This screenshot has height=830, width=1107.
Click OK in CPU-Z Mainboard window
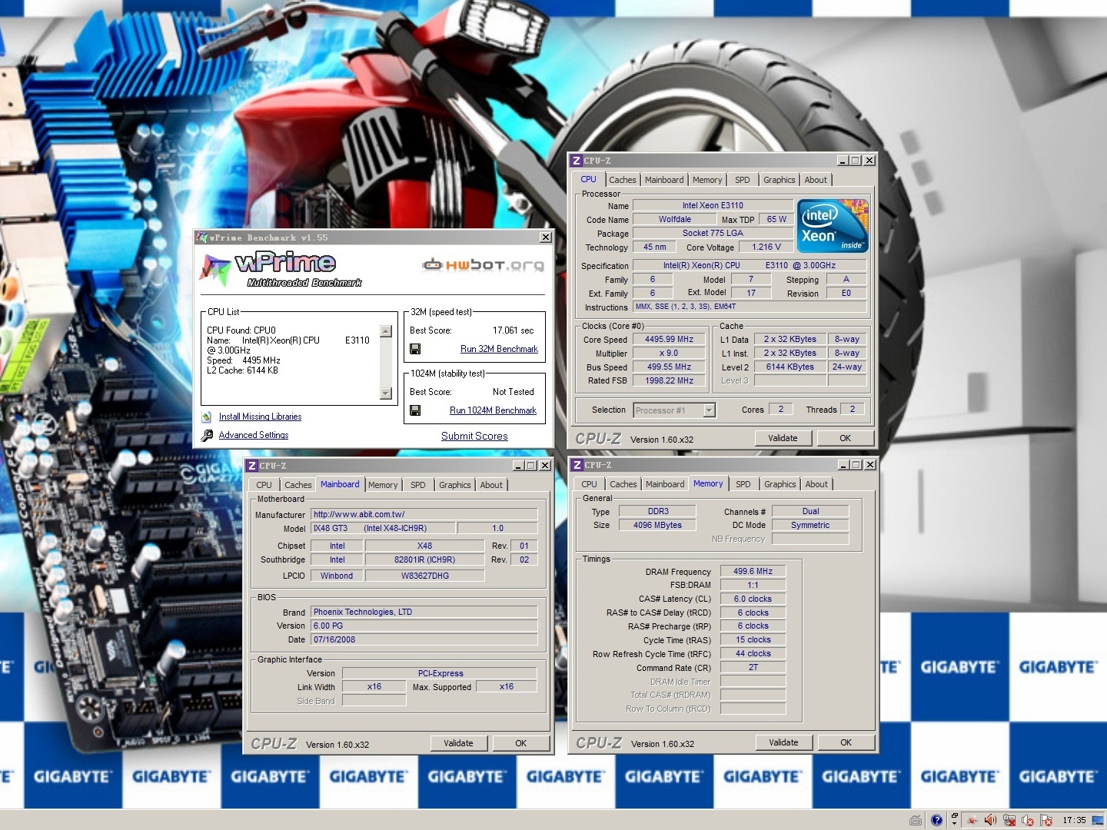click(520, 743)
